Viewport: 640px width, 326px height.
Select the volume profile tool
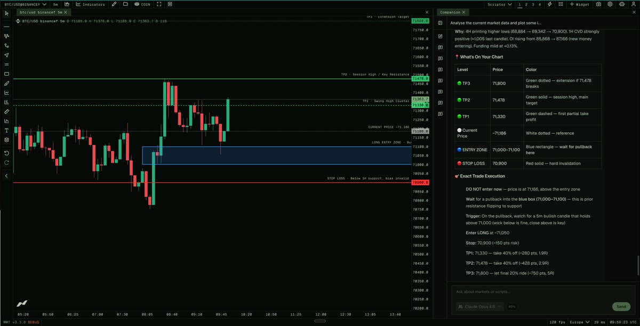pos(6,102)
